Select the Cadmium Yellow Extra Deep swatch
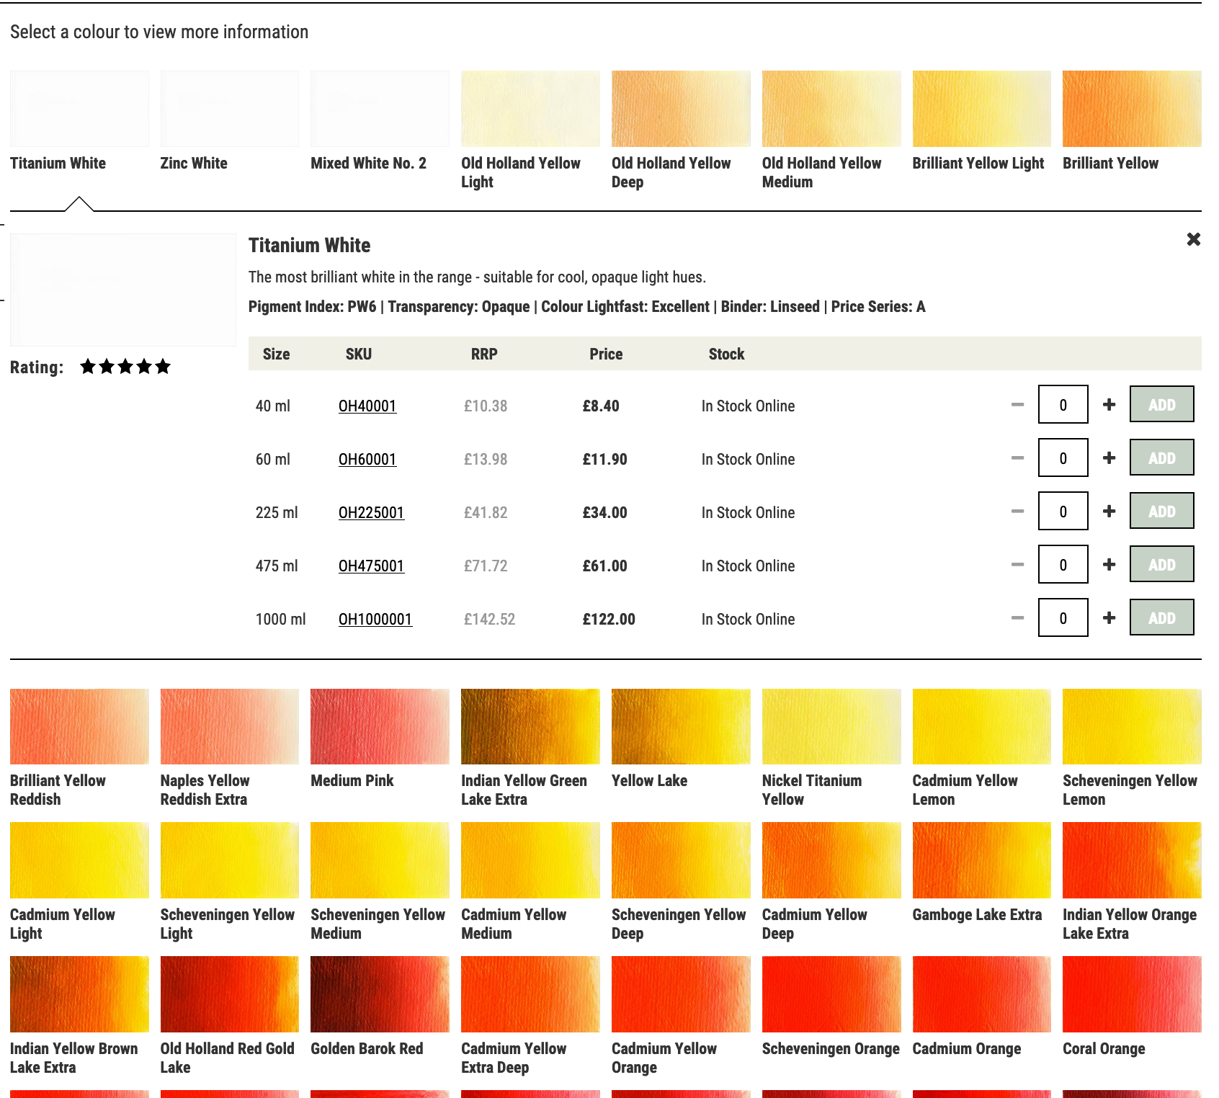The image size is (1219, 1098). (530, 994)
